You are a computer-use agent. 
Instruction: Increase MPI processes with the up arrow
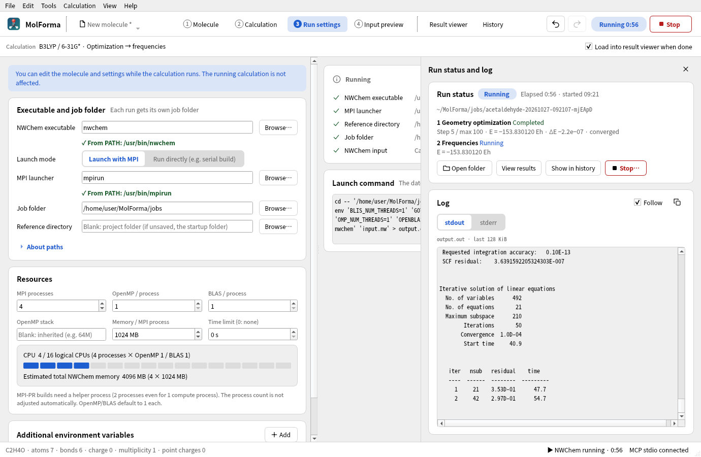click(x=102, y=303)
